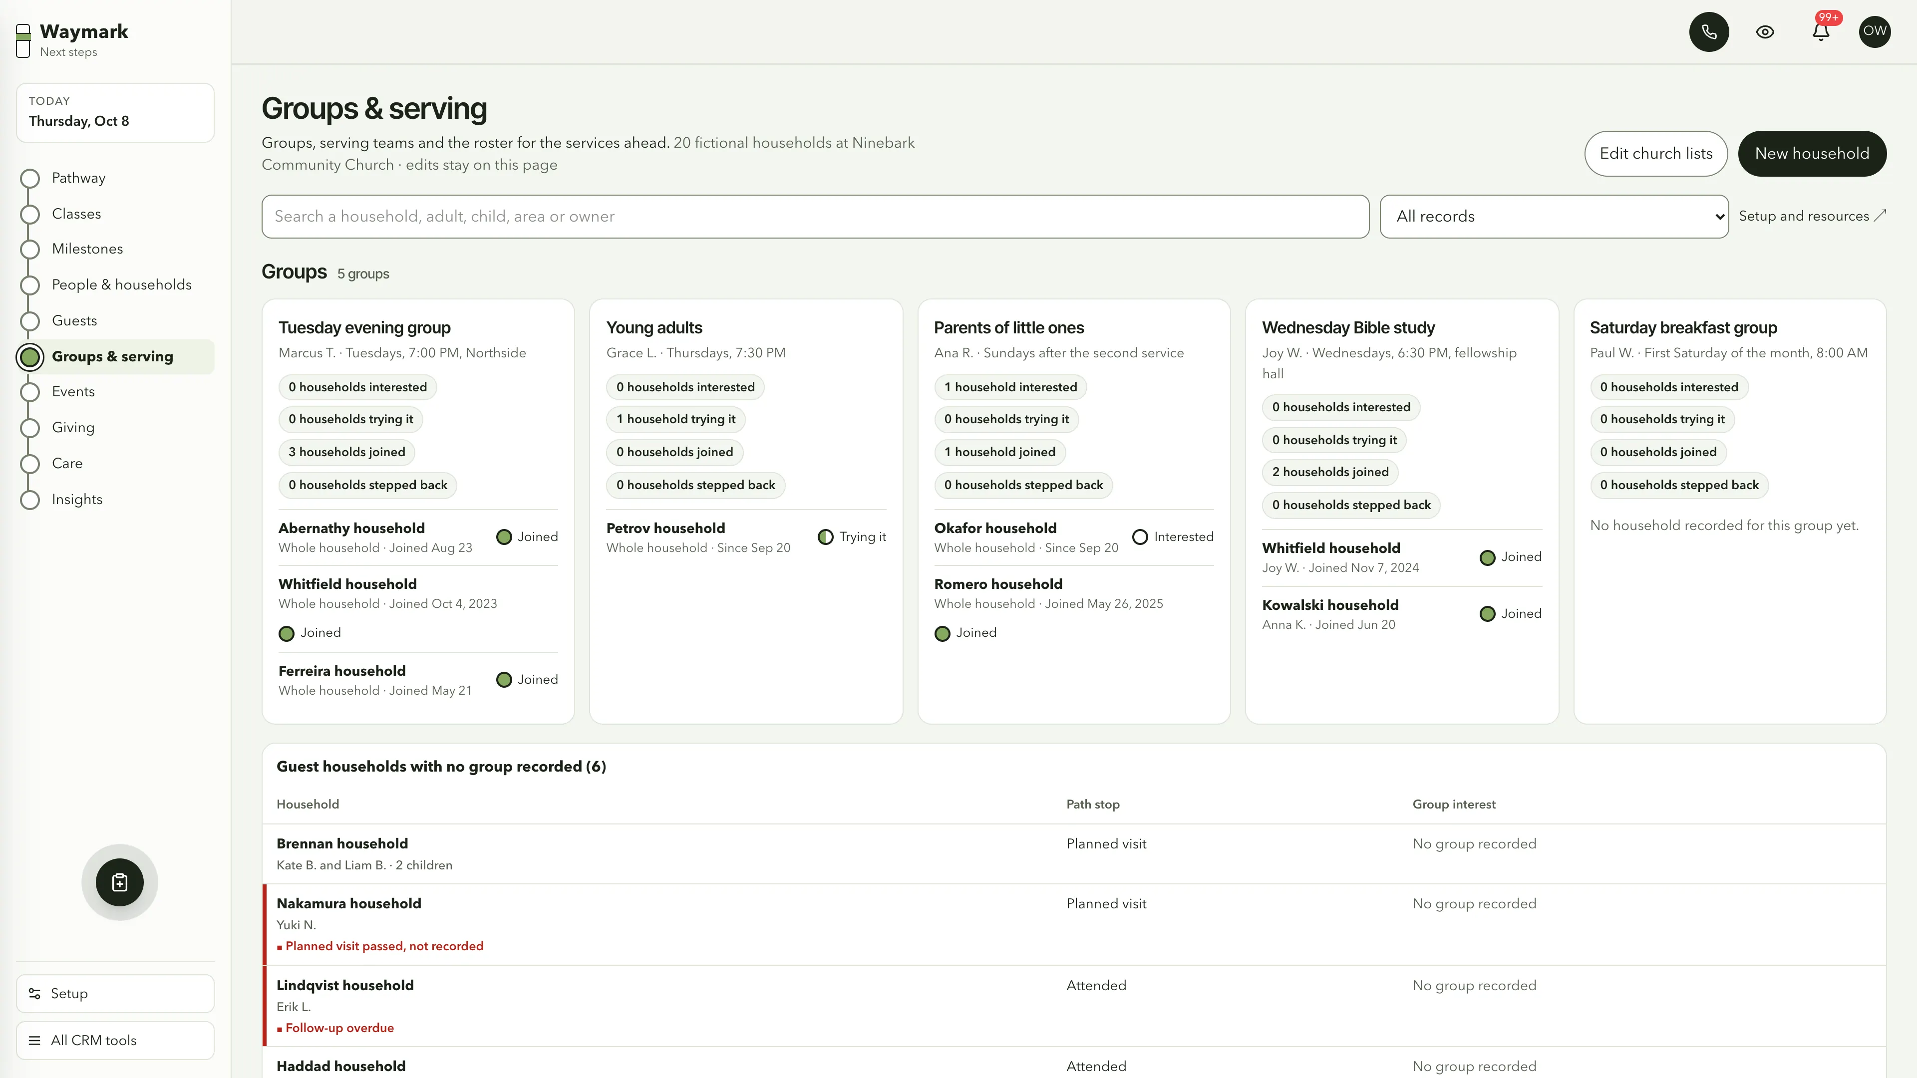This screenshot has width=1917, height=1078.
Task: Click Okafor household Interested status circle
Action: pyautogui.click(x=1140, y=537)
